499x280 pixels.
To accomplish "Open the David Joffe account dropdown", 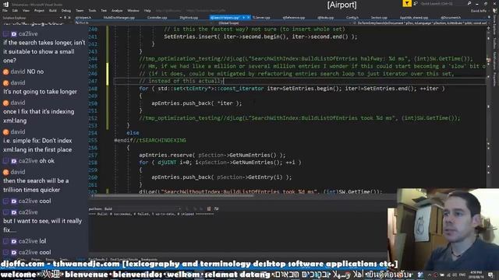I will (x=480, y=11).
